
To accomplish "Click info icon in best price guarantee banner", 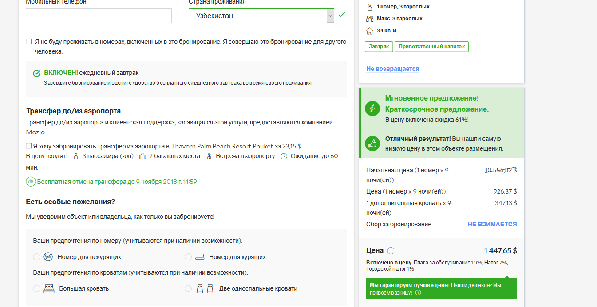I will coord(418,293).
